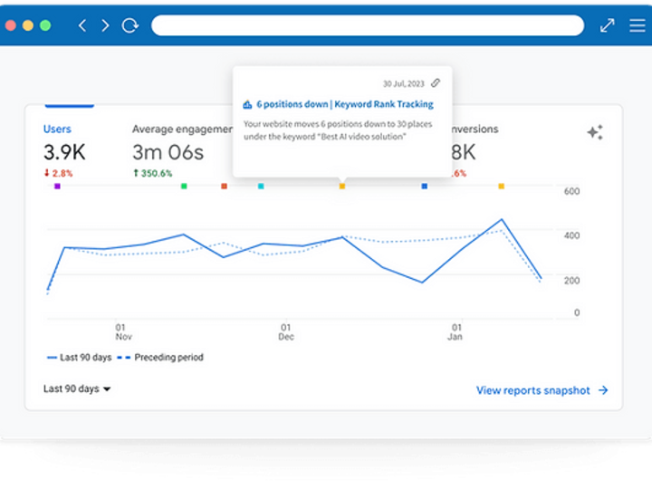This screenshot has width=652, height=489.
Task: Click the browser back arrow
Action: coord(82,25)
